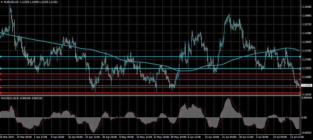
Task: Select right handle of lowest red line
Action: tap(300, 93)
